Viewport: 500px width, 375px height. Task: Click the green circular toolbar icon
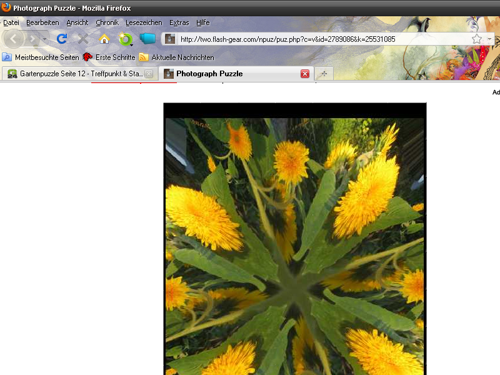(126, 39)
